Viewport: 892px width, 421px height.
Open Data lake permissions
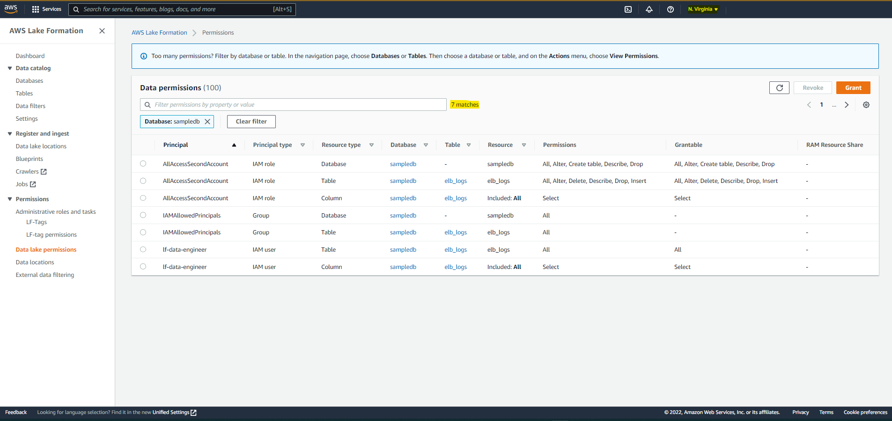point(46,250)
